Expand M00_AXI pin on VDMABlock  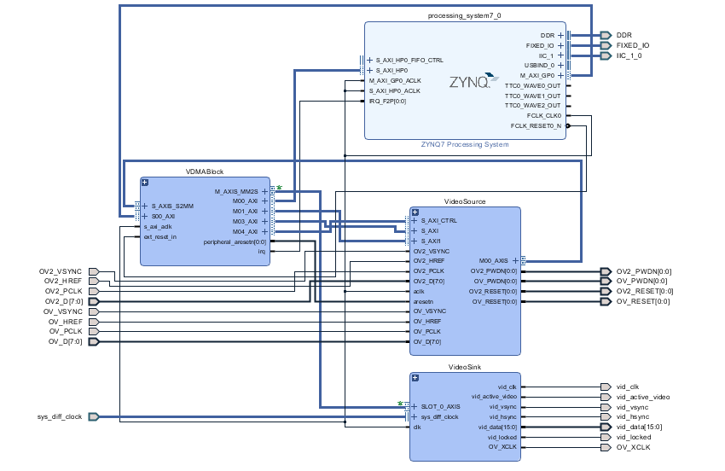click(264, 201)
